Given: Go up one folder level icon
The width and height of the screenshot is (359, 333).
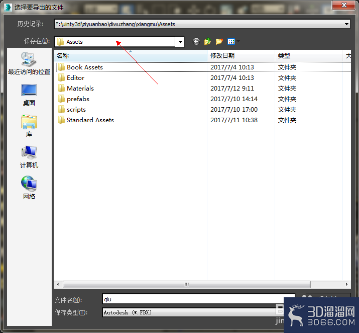Looking at the screenshot, I should point(207,42).
